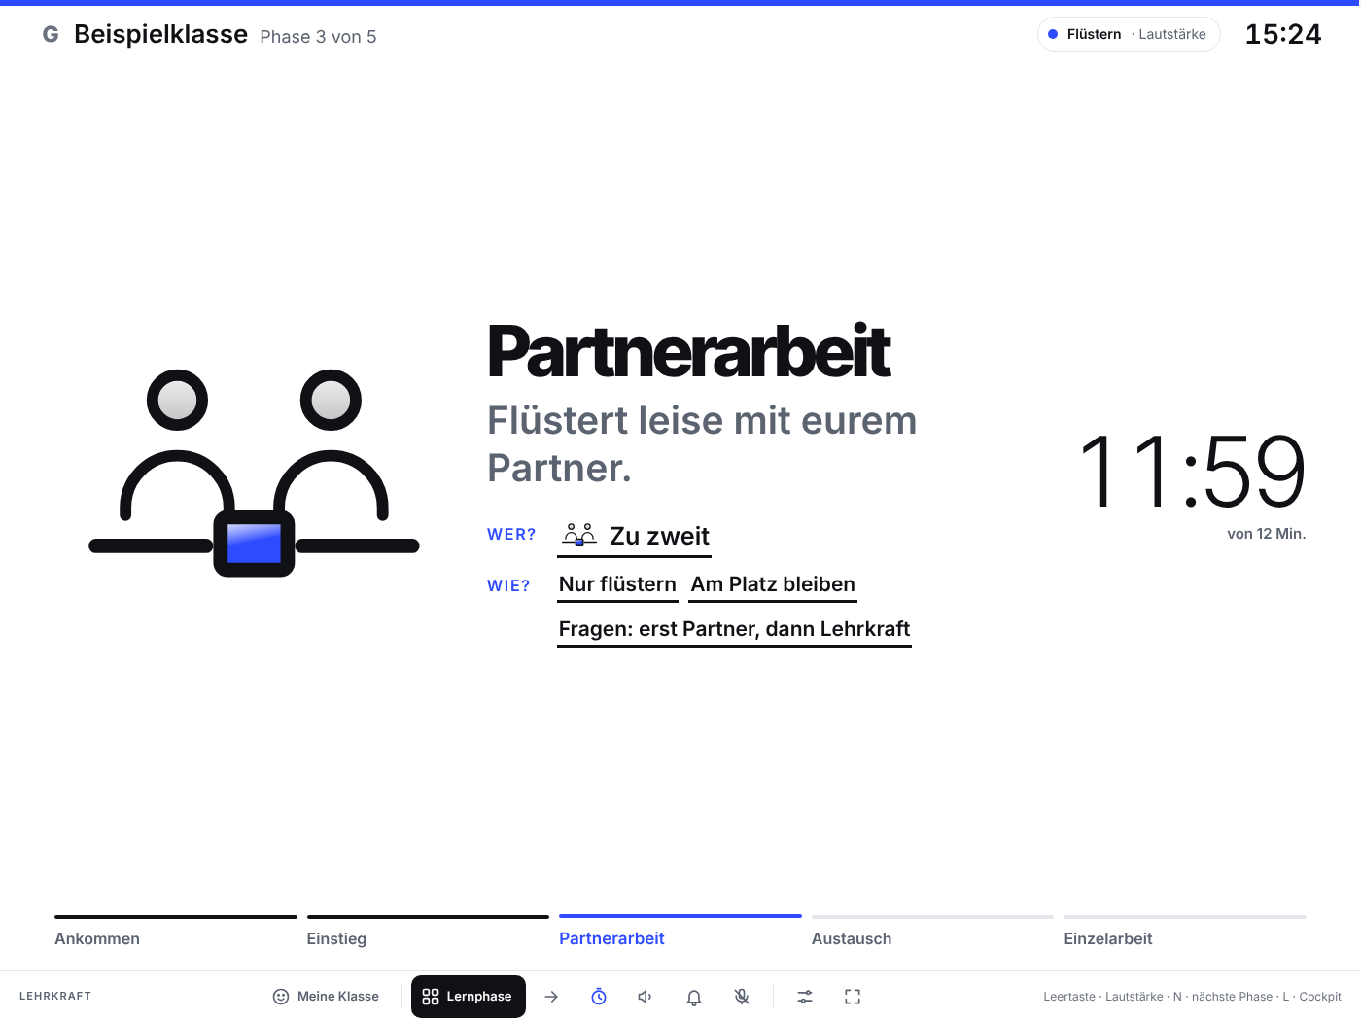This screenshot has height=1021, width=1361.
Task: Click the von 12 Min. label
Action: click(1266, 534)
